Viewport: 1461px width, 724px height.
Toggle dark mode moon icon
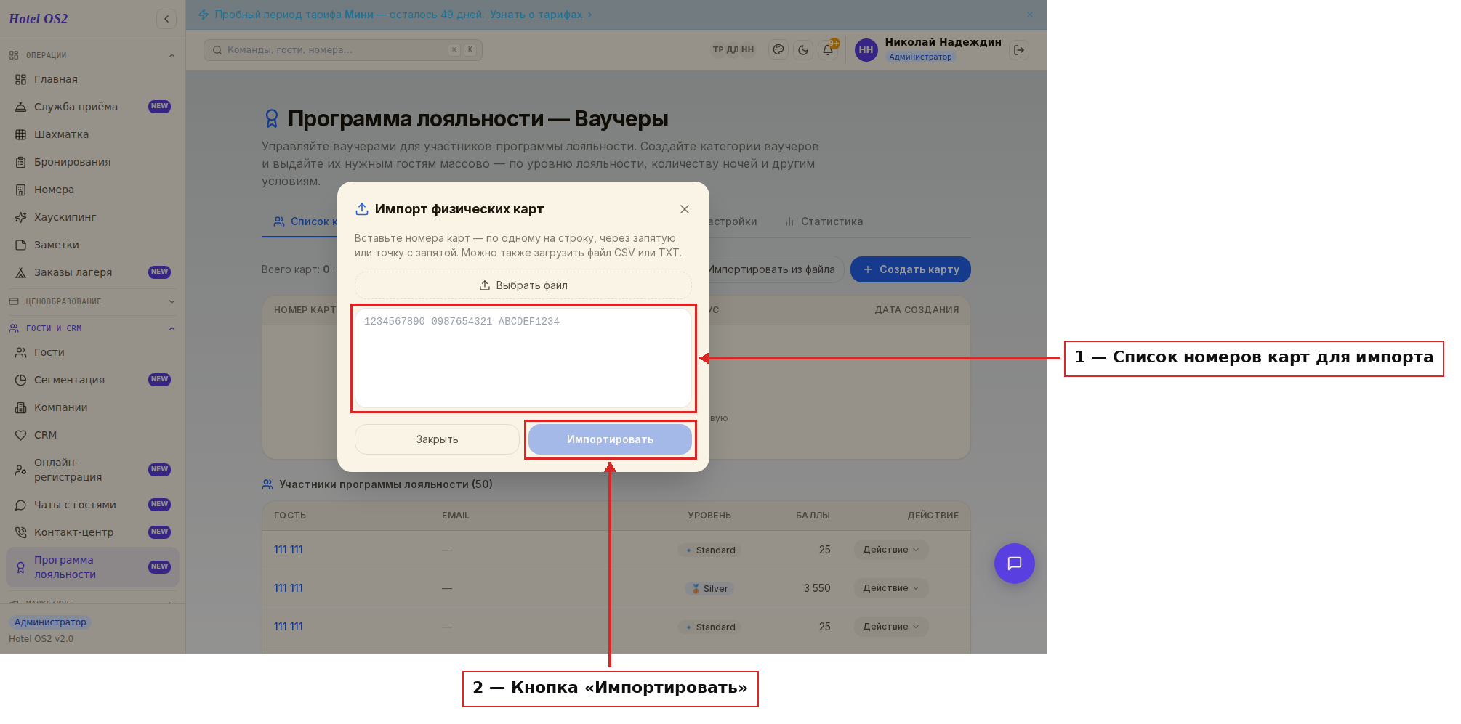[x=803, y=50]
